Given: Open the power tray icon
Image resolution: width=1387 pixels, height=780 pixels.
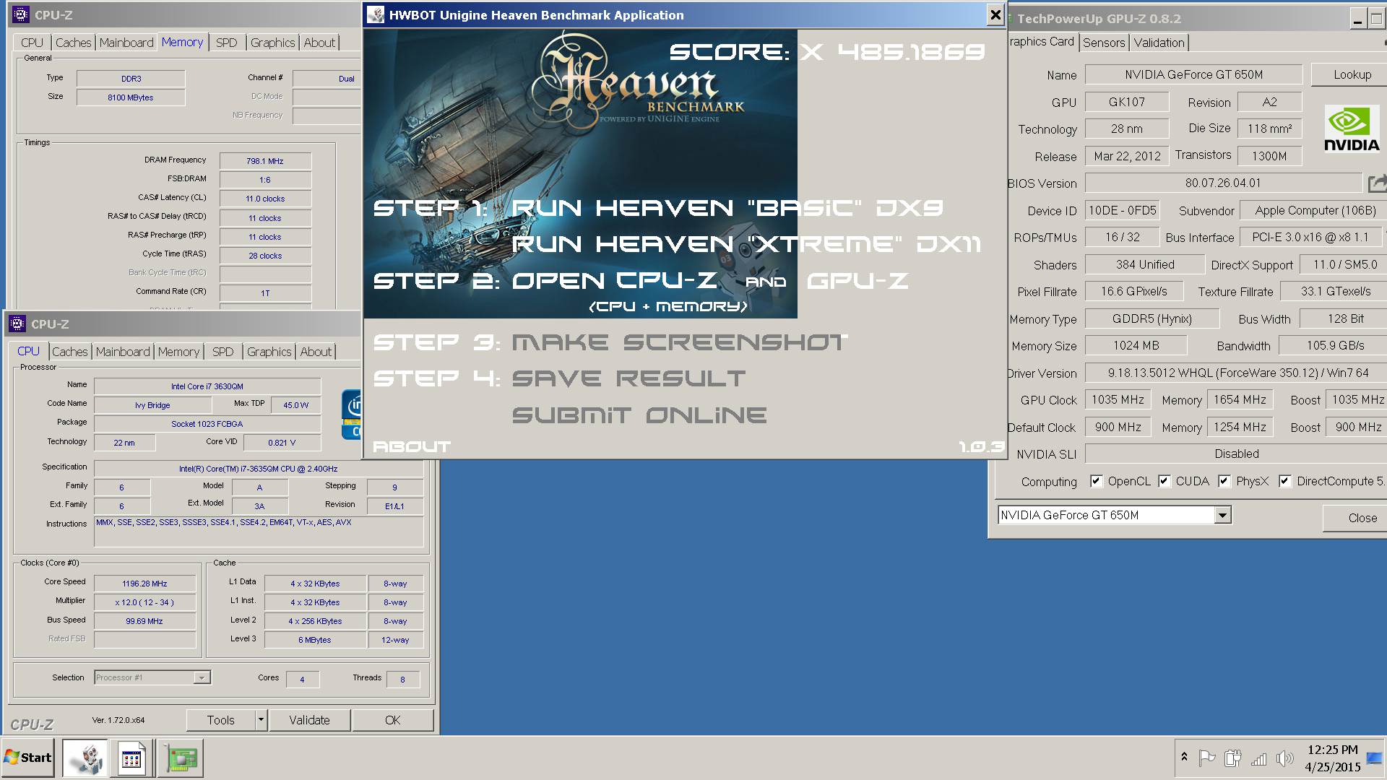Looking at the screenshot, I should (x=1232, y=758).
